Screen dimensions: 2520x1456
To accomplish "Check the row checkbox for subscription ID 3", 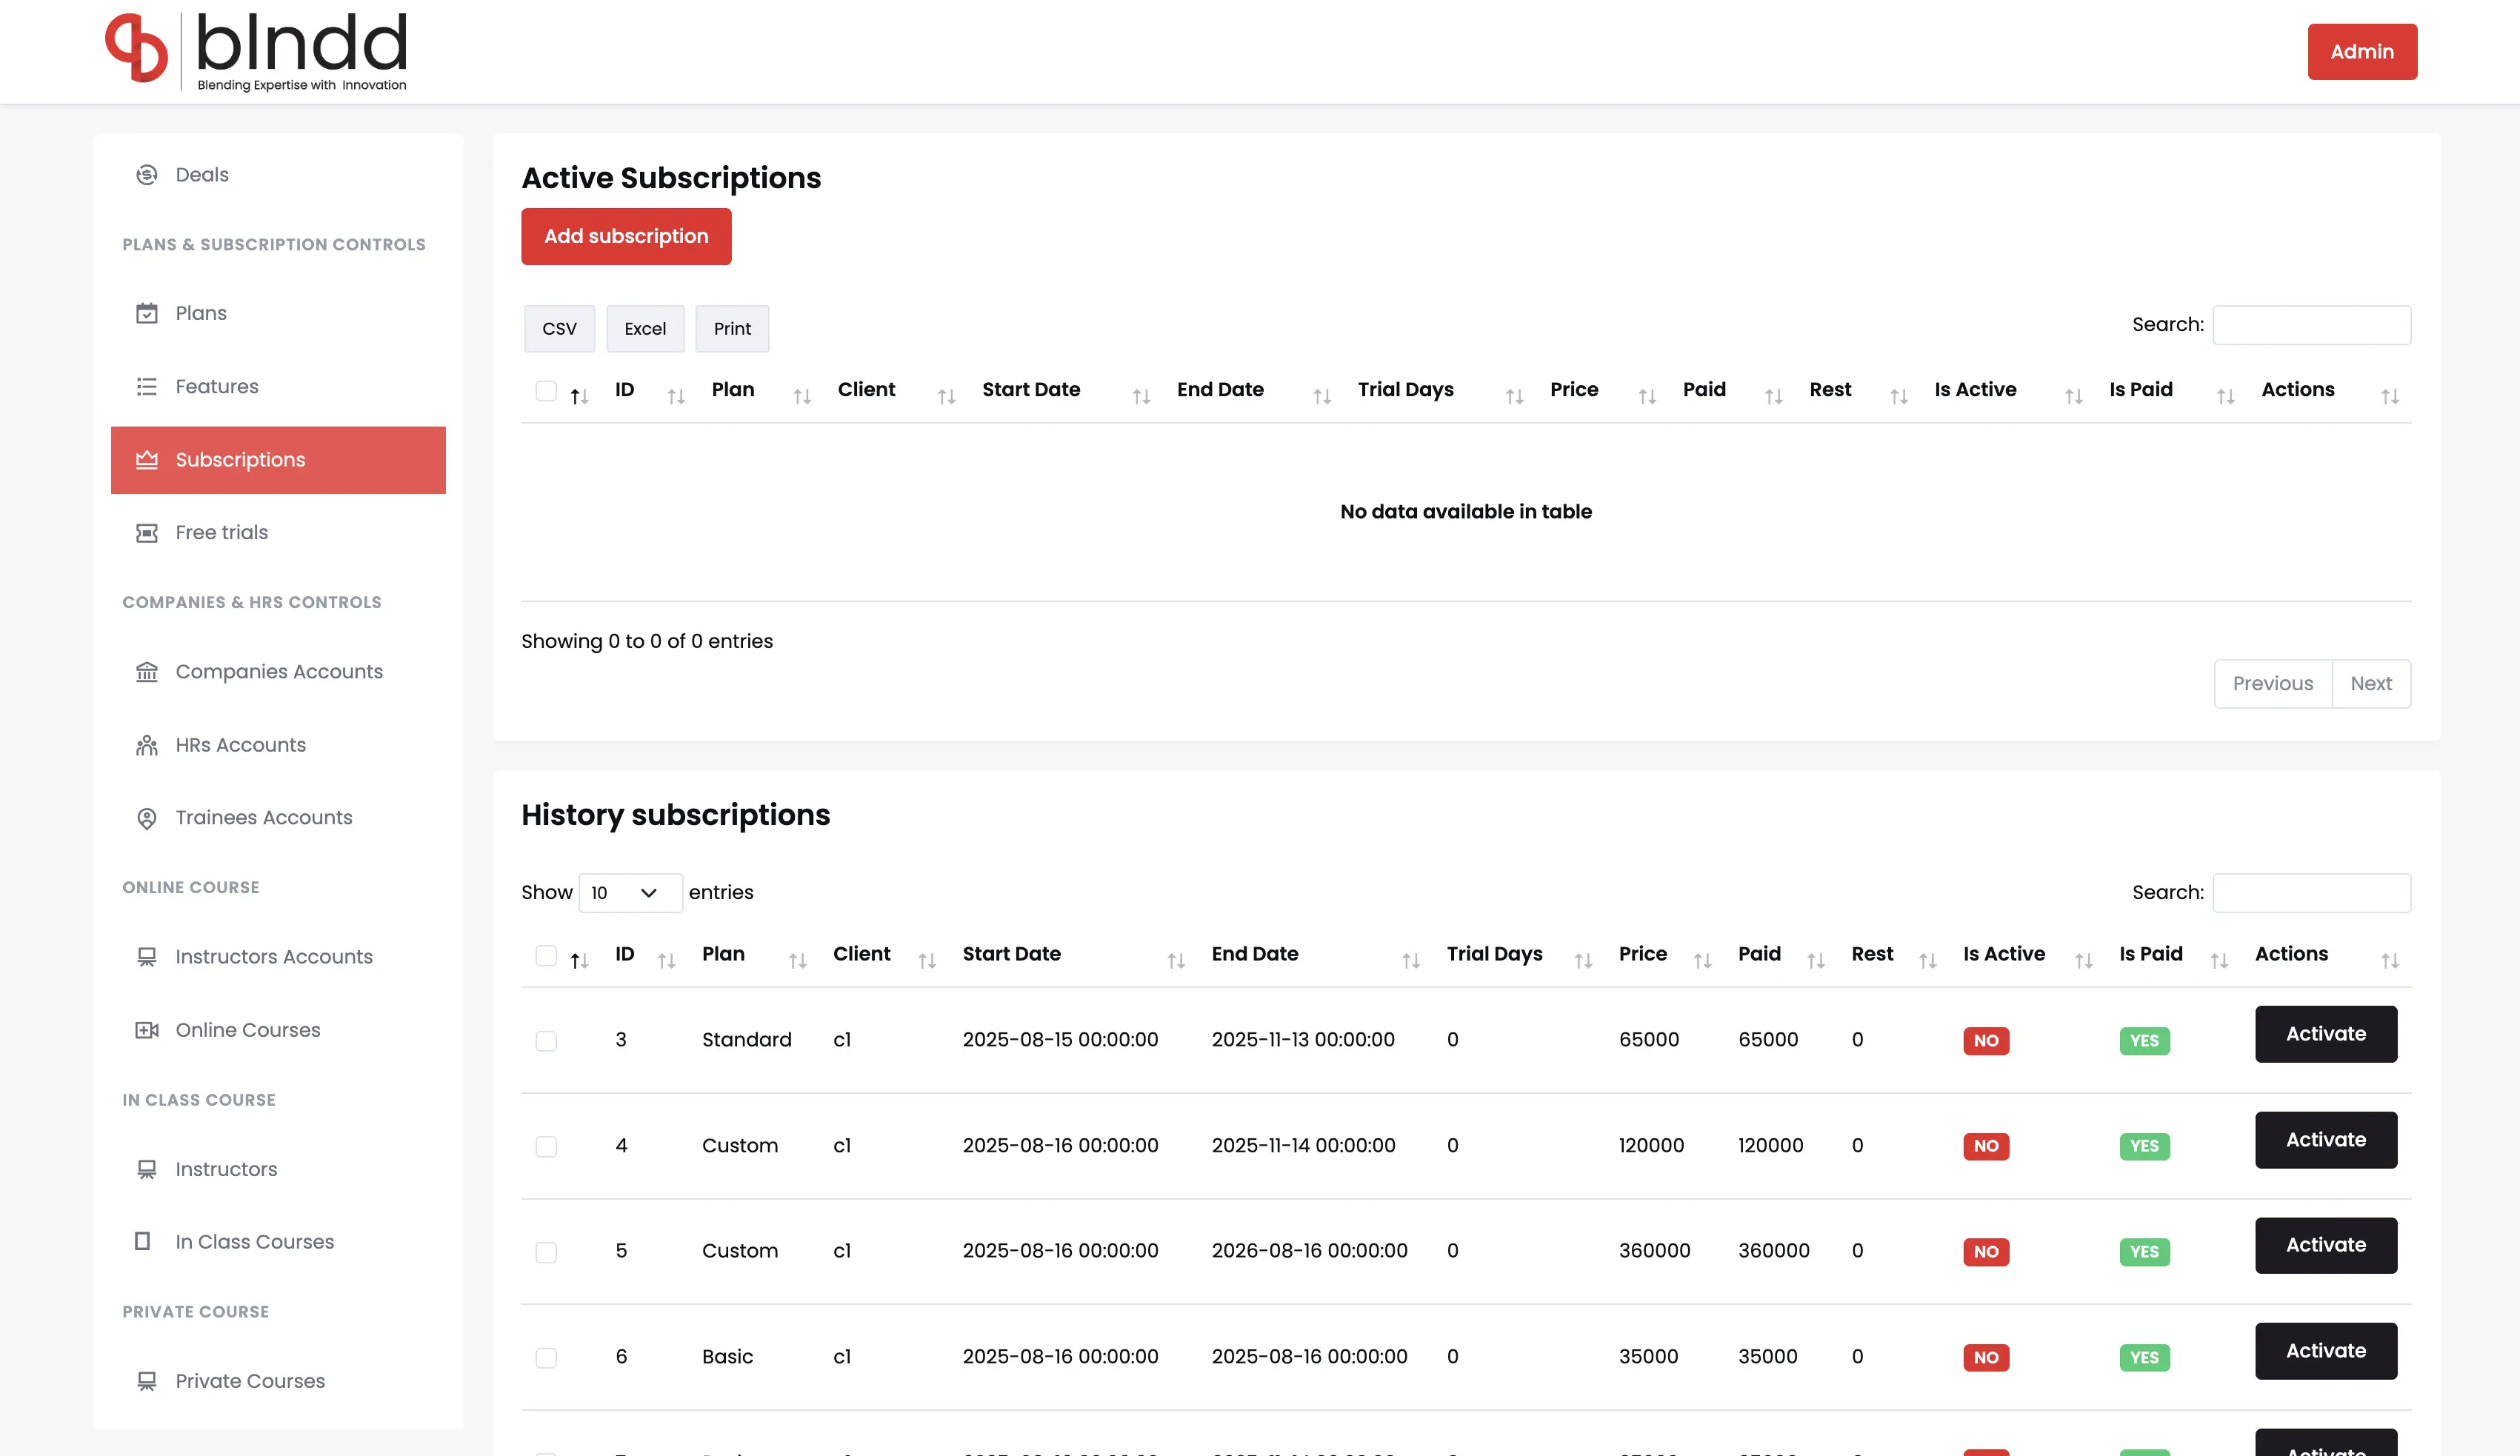I will (546, 1041).
